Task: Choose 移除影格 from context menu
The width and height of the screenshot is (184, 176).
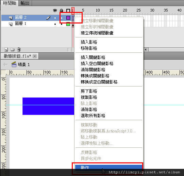Action: tap(89, 48)
